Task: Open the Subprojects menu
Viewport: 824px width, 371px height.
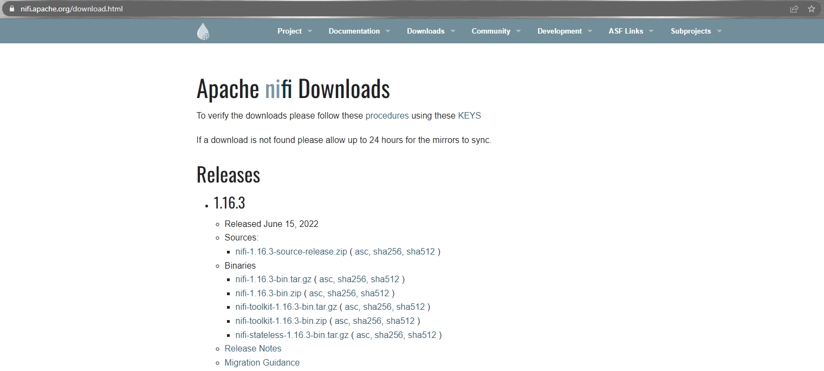Action: pyautogui.click(x=691, y=31)
